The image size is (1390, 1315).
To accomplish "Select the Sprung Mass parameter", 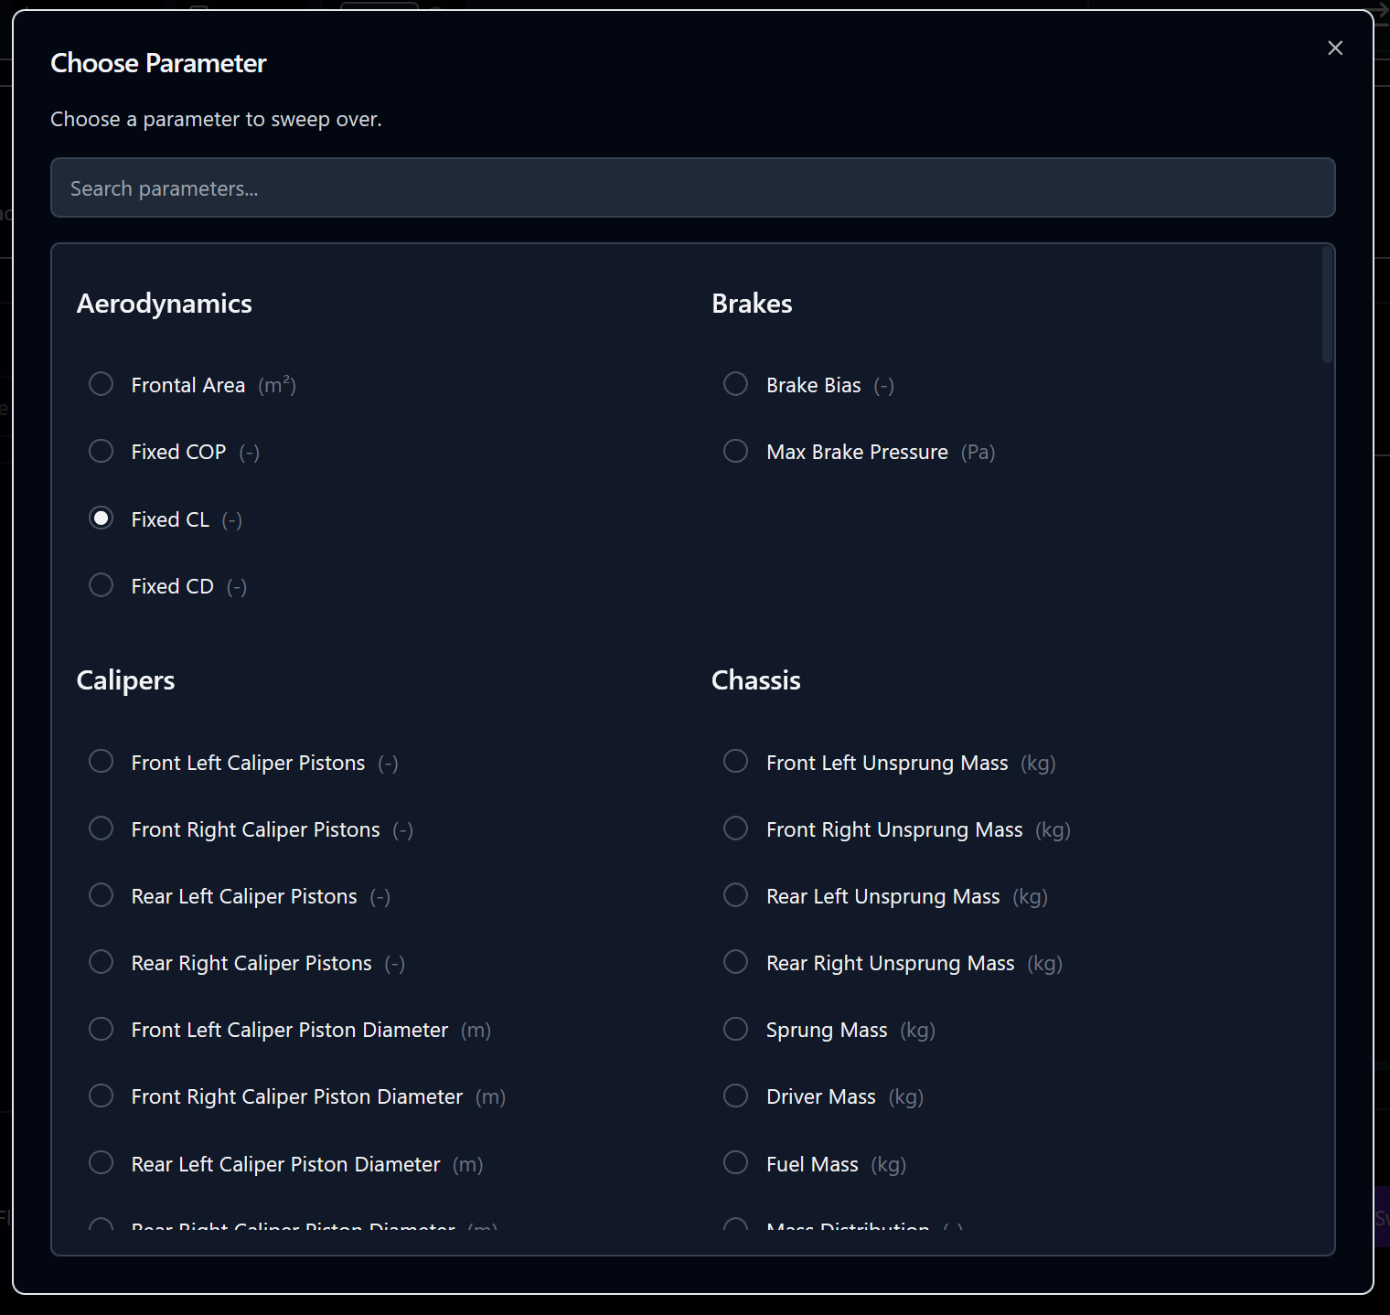I will coord(736,1030).
